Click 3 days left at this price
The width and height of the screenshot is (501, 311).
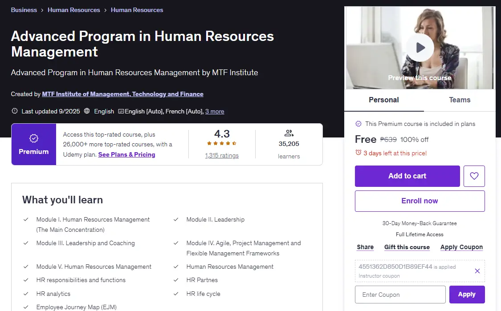click(395, 153)
